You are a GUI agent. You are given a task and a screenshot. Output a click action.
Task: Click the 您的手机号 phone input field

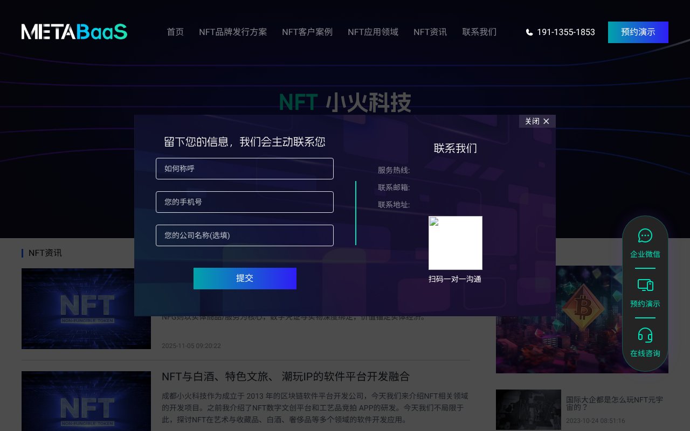point(245,202)
